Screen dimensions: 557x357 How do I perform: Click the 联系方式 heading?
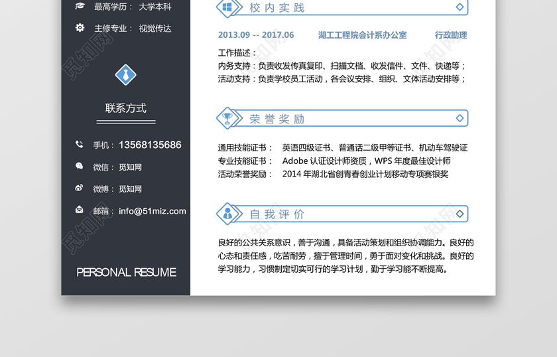(126, 108)
